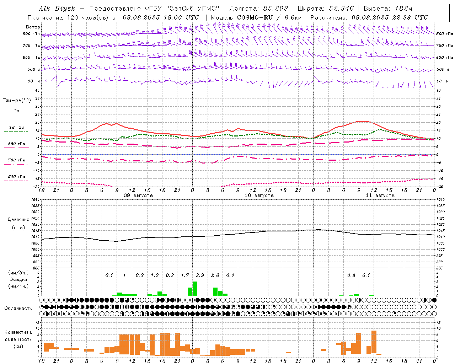Image resolution: width=455 pixels, height=364 pixels.
Task: Click the Ветер wind section label
Action: pyautogui.click(x=33, y=27)
